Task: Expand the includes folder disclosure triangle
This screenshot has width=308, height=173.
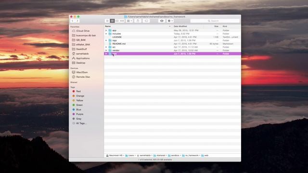Action: [106, 34]
